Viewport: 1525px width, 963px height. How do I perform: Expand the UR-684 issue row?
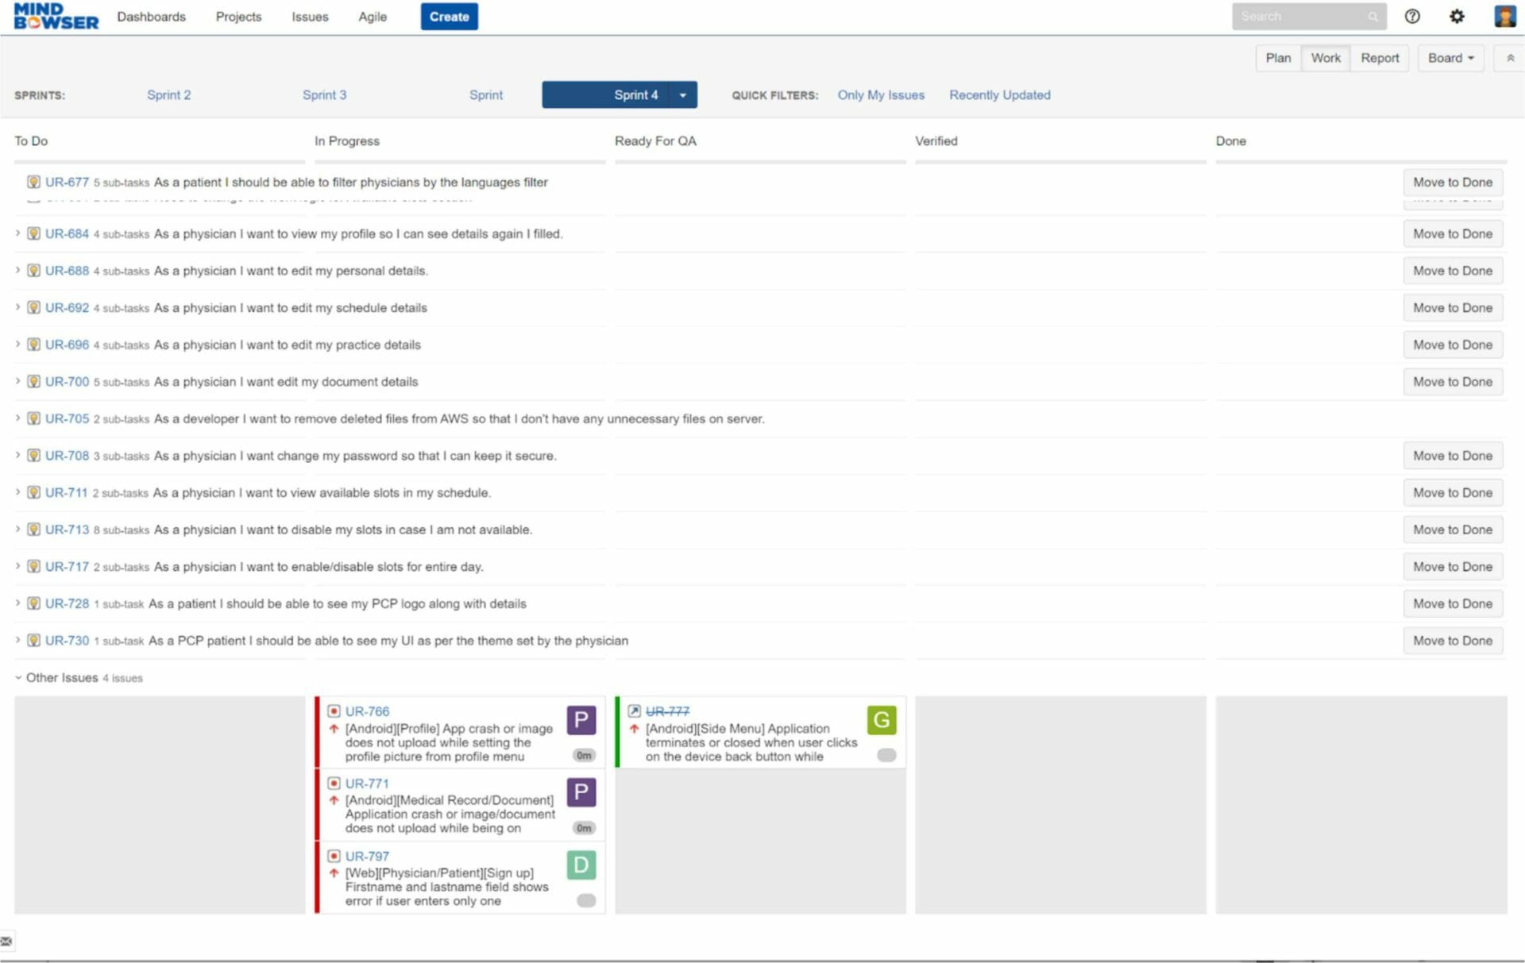pyautogui.click(x=17, y=233)
